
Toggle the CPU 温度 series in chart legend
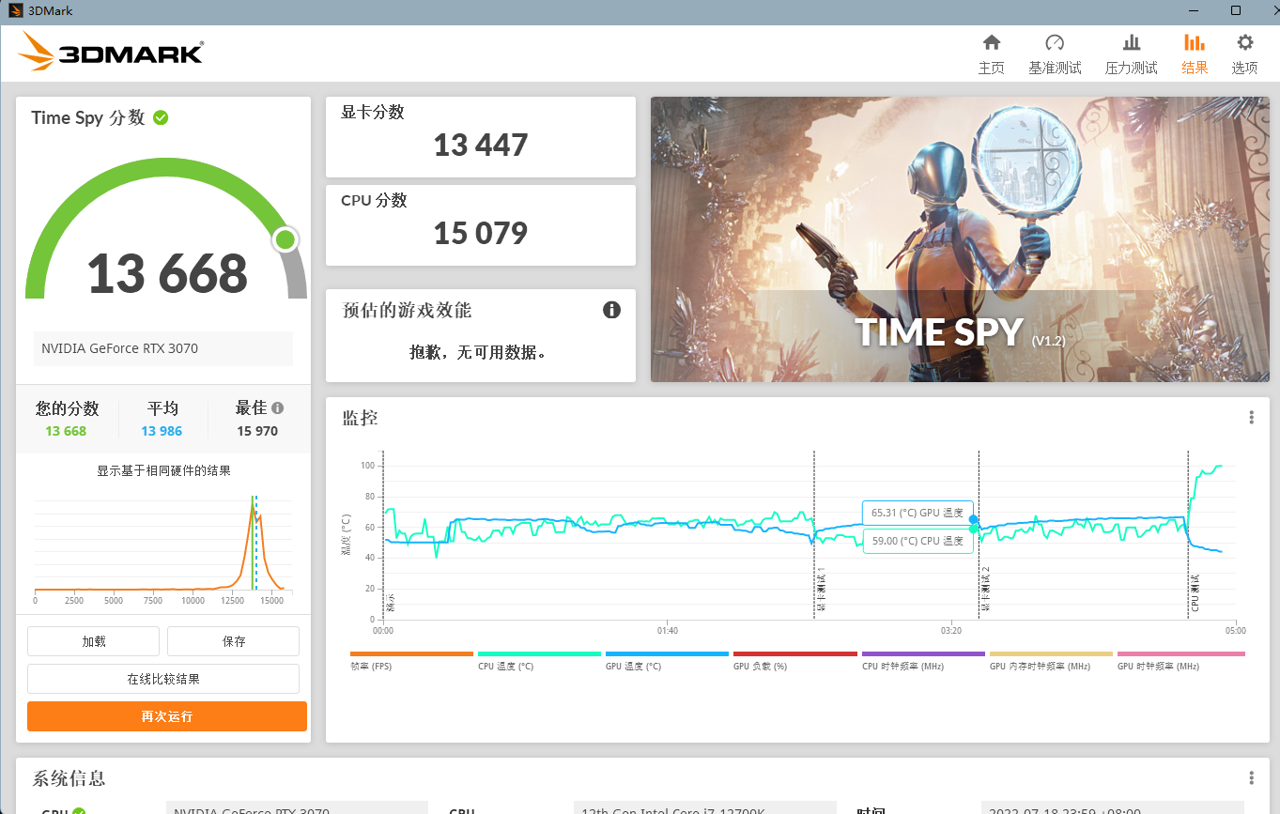(538, 660)
